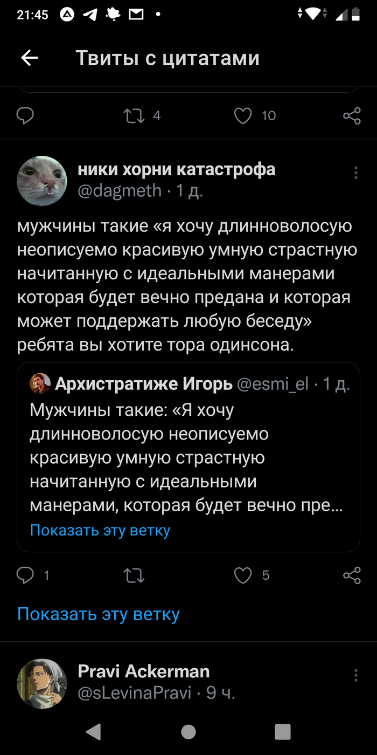Viewport: 377px width, 755px height.
Task: Show this thread inside quoted tweet
Action: click(100, 531)
